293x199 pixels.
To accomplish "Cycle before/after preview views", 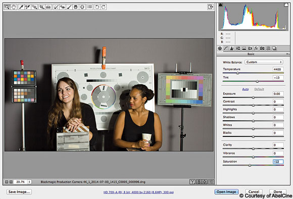I will (x=192, y=182).
